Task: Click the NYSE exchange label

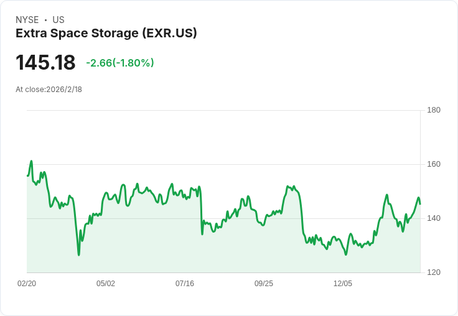Action: (27, 20)
